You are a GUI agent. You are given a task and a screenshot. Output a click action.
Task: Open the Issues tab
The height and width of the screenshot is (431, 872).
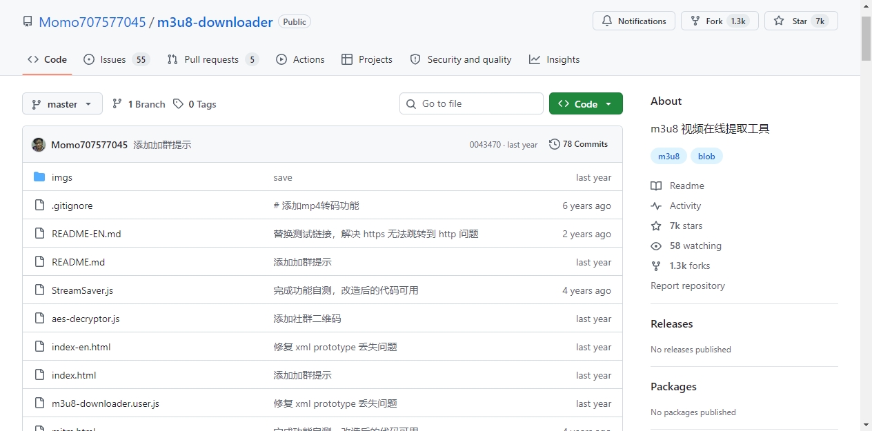pos(117,59)
